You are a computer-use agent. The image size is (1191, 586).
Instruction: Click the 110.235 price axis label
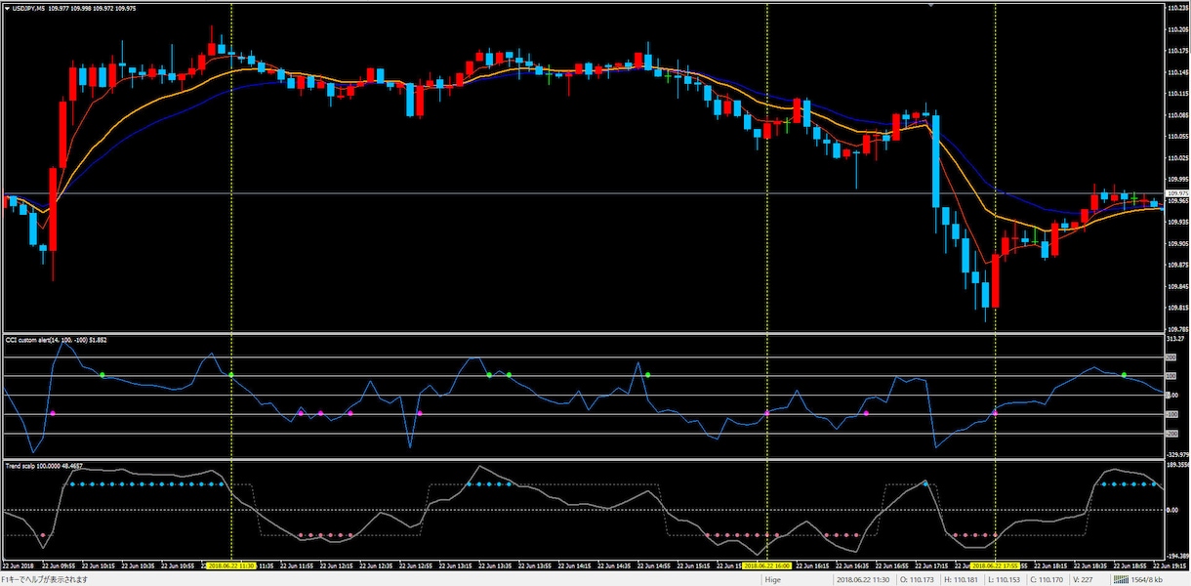1176,9
